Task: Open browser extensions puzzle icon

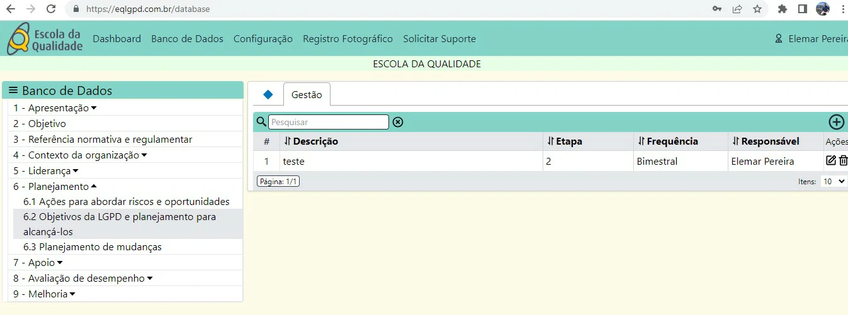Action: click(x=783, y=9)
